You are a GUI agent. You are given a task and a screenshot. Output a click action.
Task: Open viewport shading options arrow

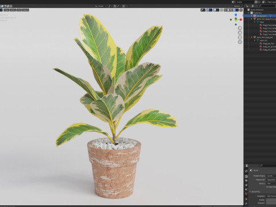[237, 10]
